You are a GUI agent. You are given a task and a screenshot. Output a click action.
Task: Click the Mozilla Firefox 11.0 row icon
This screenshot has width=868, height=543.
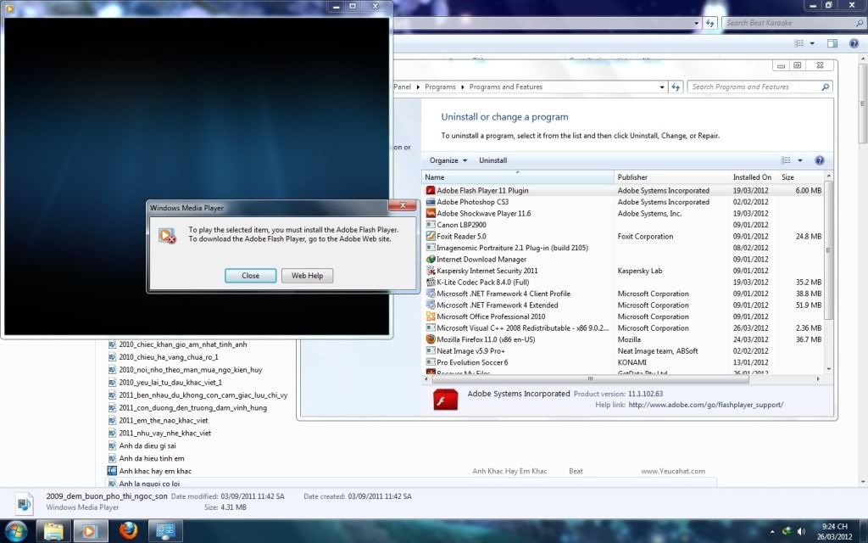(x=430, y=339)
